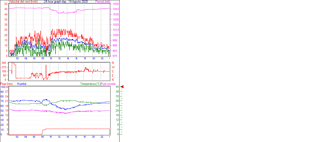Click the 'Velocitat del vent (kmh)' label
The image size is (329, 142).
(x=23, y=2)
